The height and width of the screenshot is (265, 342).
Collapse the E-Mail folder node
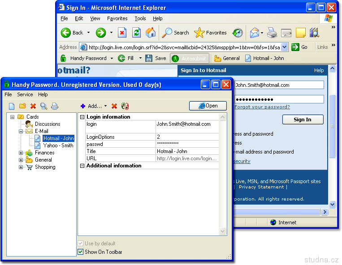coord(21,131)
